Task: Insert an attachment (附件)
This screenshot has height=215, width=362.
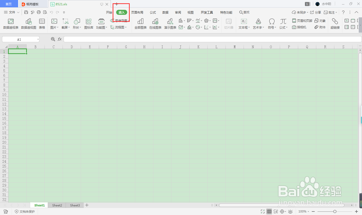Action: [x=320, y=27]
